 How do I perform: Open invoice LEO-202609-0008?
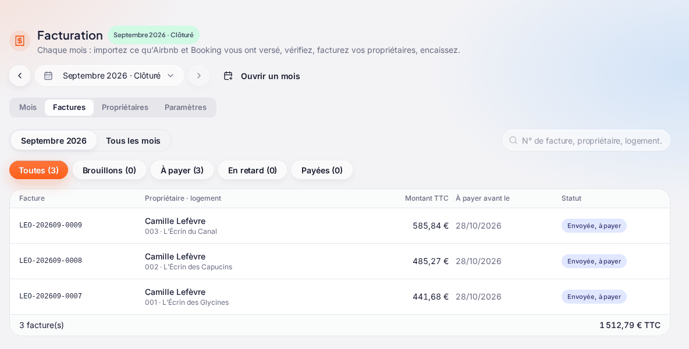(51, 261)
